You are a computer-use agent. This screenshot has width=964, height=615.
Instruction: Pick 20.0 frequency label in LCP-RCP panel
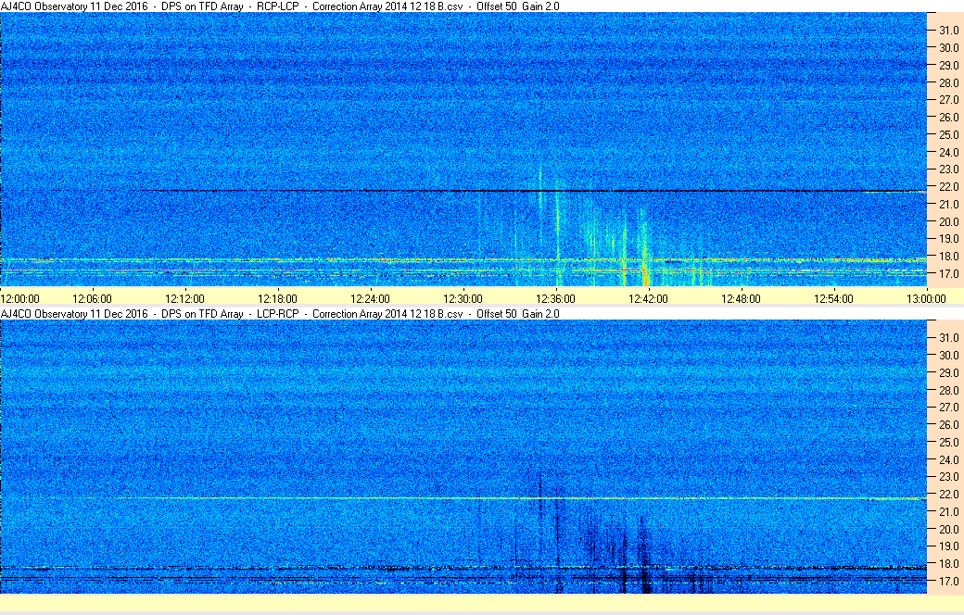click(x=948, y=529)
